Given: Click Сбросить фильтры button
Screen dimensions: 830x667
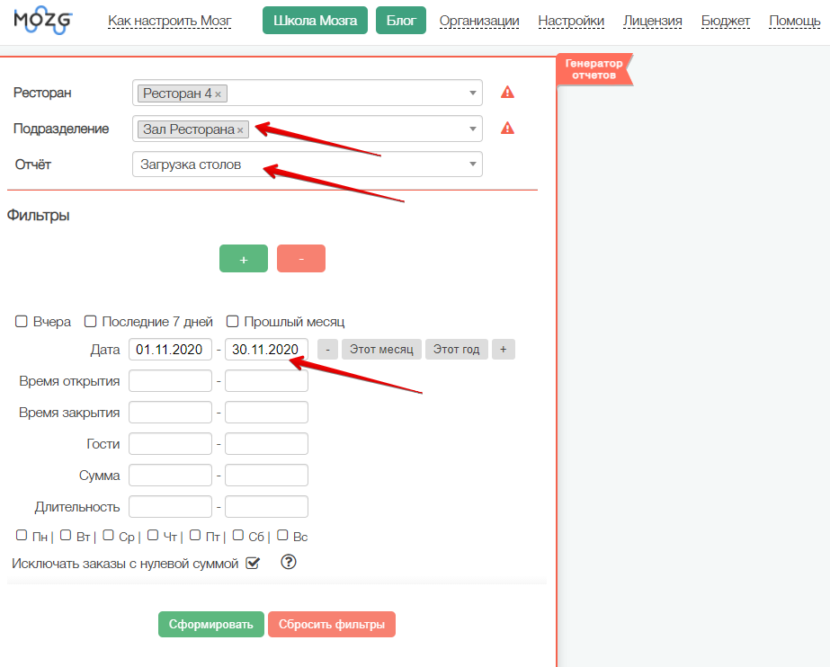Looking at the screenshot, I should [332, 624].
